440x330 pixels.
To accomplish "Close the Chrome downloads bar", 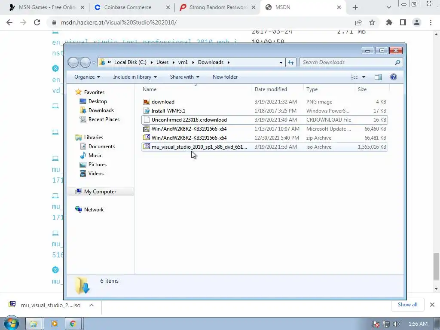I will (x=432, y=305).
